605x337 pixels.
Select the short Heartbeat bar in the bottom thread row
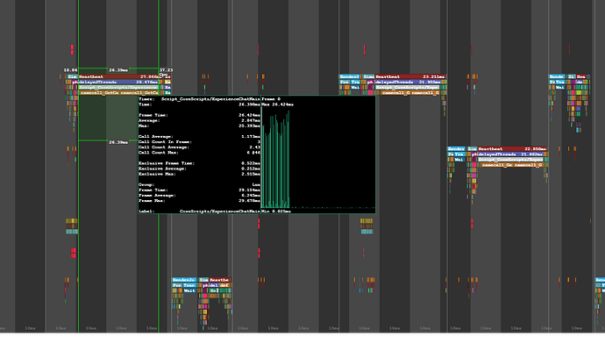pyautogui.click(x=219, y=280)
